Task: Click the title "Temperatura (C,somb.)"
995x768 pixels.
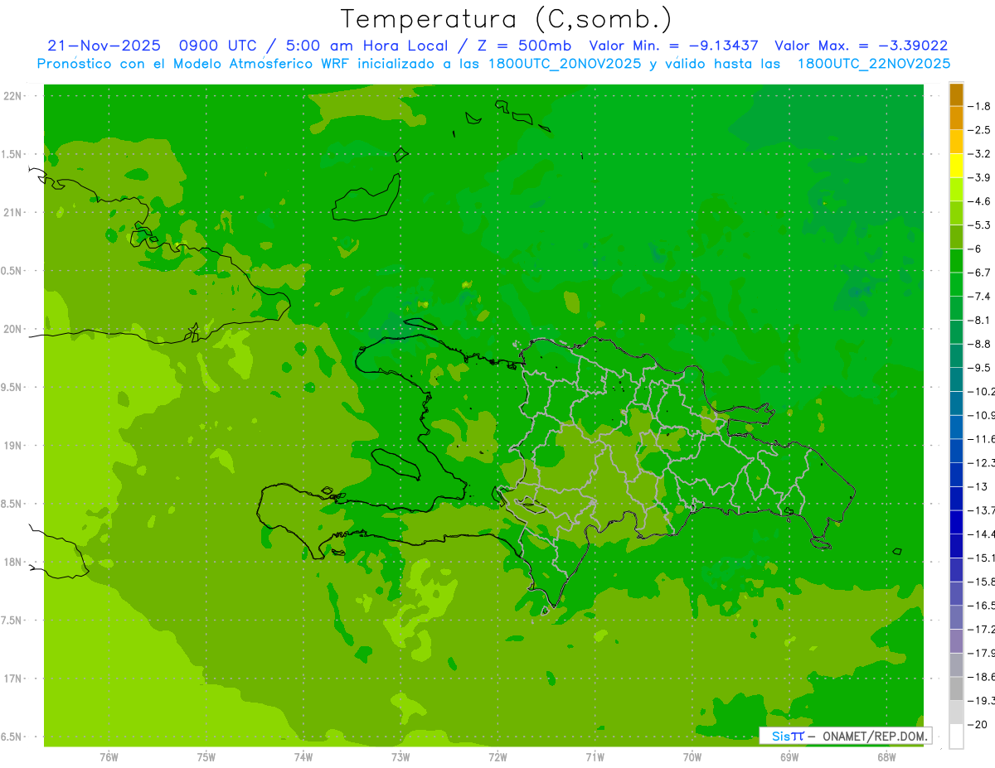Action: (x=506, y=18)
